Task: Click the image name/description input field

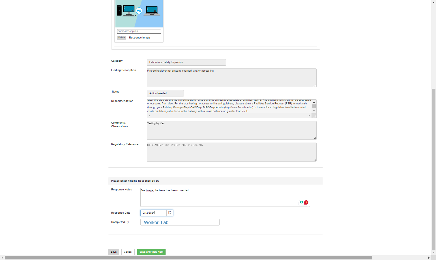Action: 139,31
